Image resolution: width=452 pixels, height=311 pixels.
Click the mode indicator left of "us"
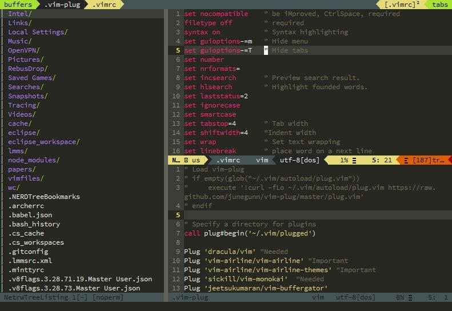click(175, 161)
